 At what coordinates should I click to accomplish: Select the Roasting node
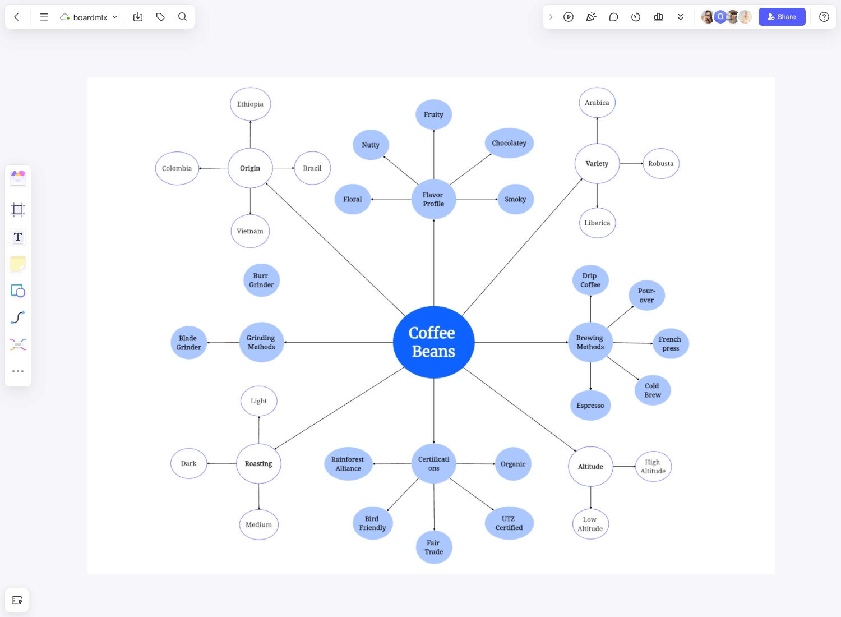tap(258, 464)
